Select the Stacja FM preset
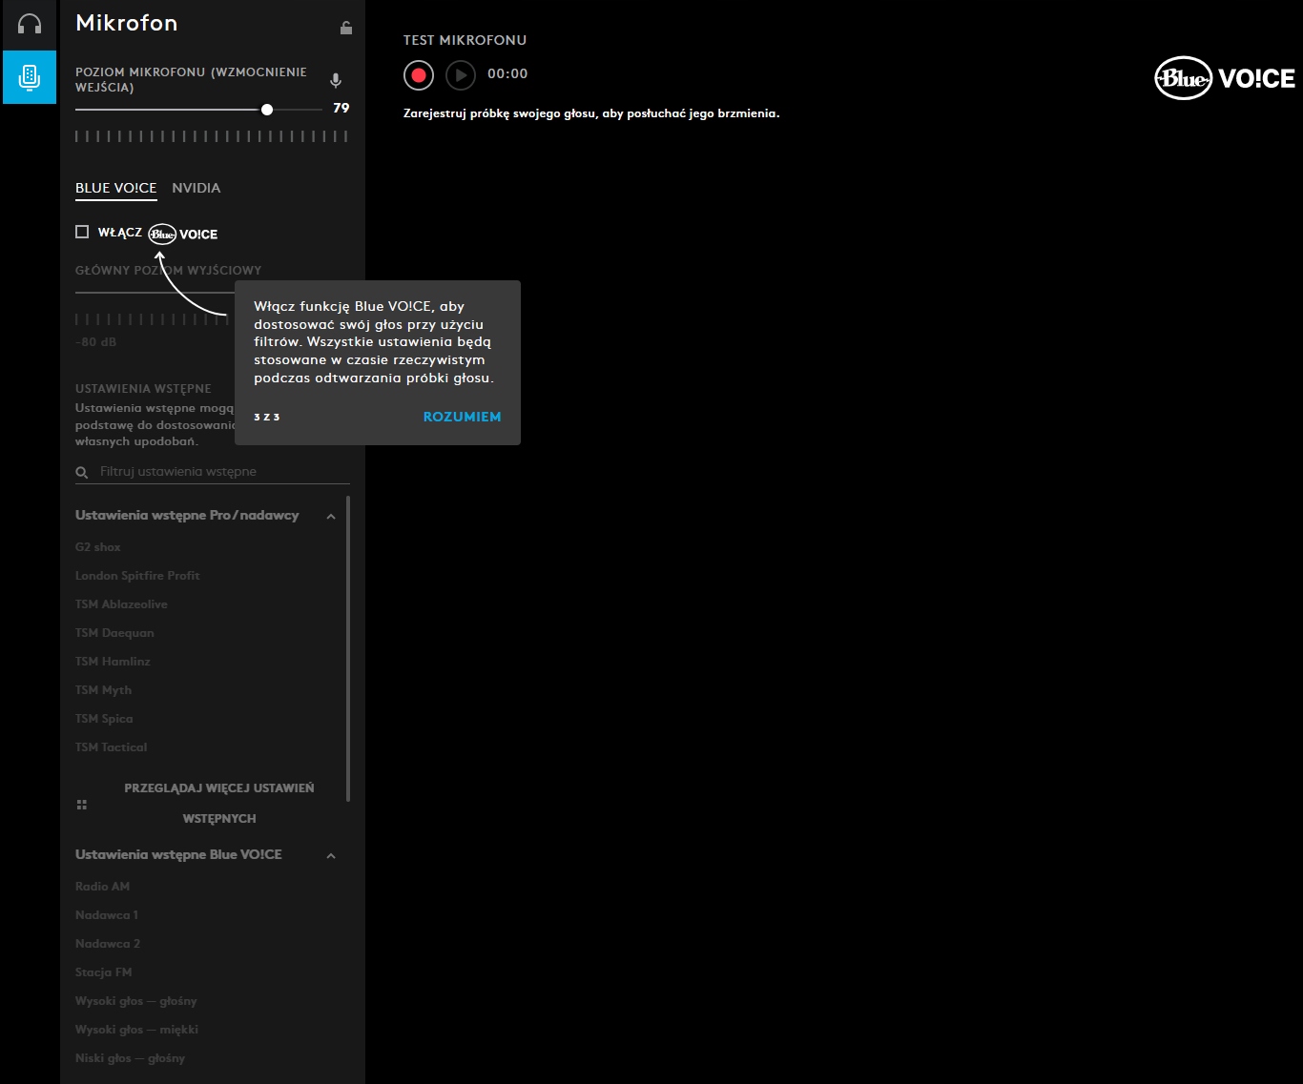The image size is (1303, 1084). (x=104, y=972)
